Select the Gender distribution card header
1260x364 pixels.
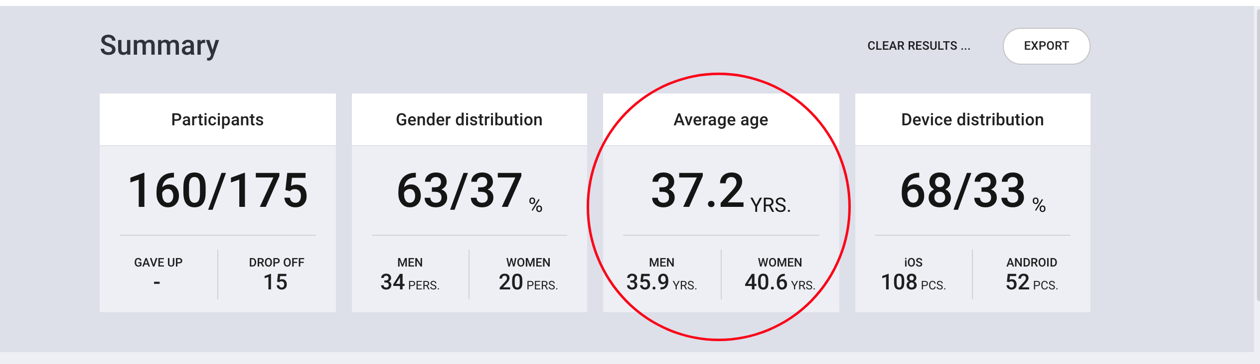[x=470, y=119]
